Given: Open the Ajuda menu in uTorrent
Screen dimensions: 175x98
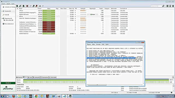Looking at the screenshot, I should coord(13,4).
